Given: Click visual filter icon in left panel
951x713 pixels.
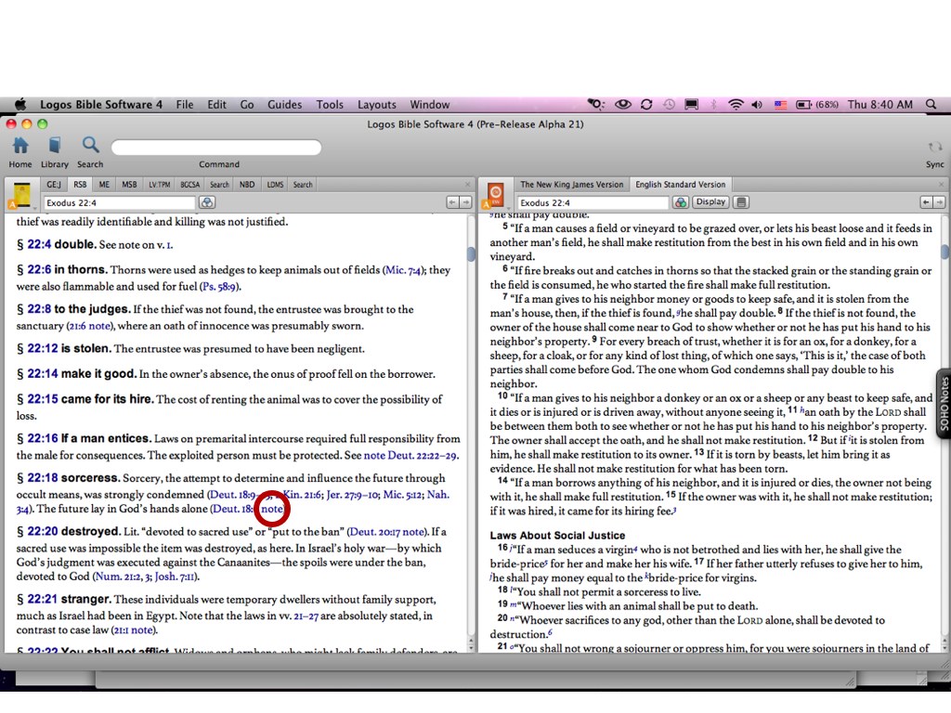Looking at the screenshot, I should pos(207,202).
